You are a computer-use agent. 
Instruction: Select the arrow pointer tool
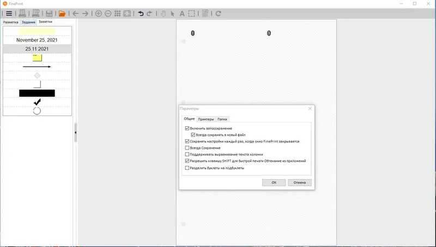coord(172,13)
